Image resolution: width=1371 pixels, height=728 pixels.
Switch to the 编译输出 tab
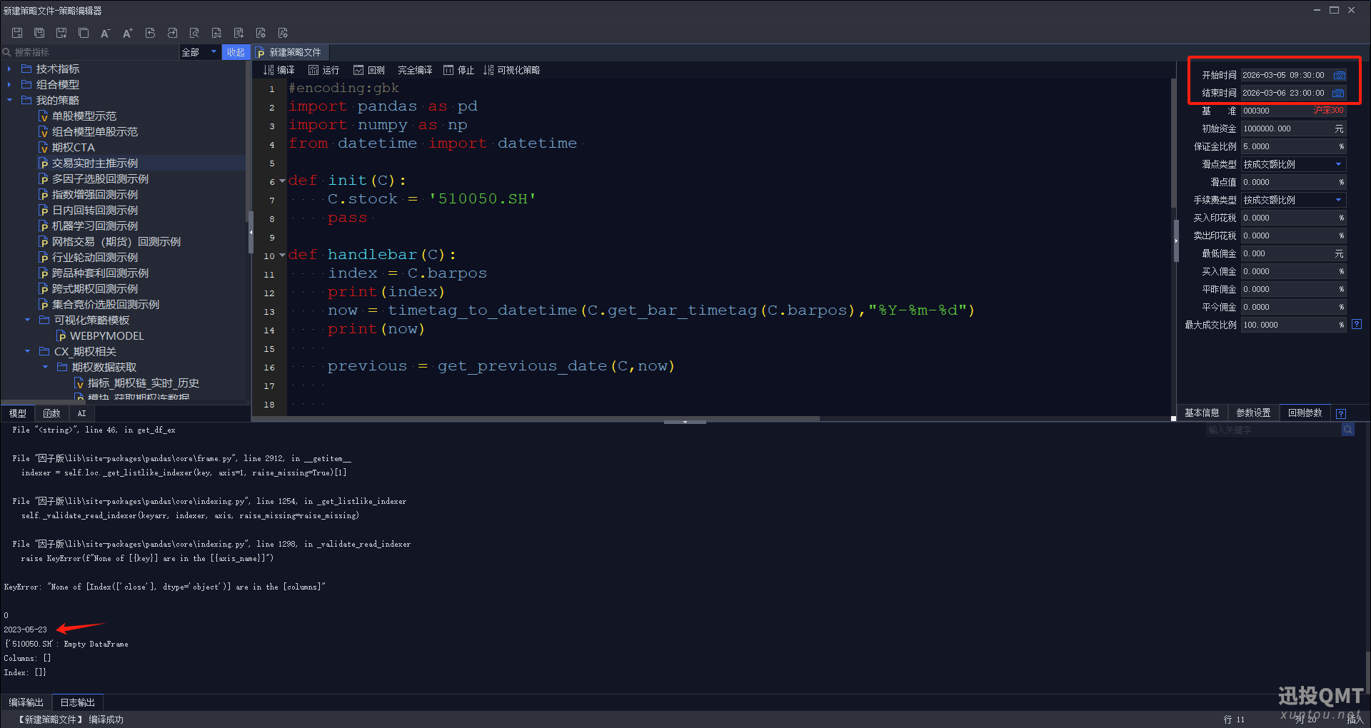click(26, 702)
